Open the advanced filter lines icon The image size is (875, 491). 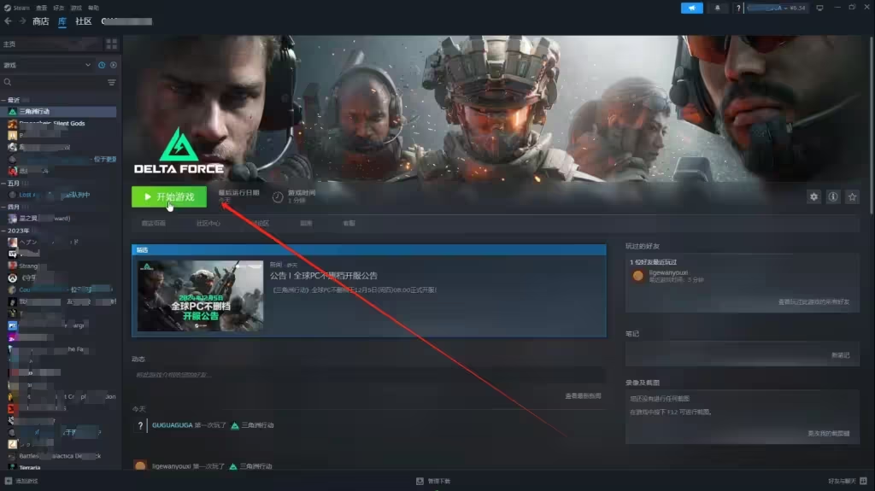coord(112,82)
